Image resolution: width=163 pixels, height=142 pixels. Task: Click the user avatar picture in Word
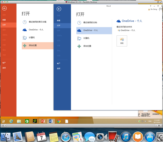click(161, 9)
